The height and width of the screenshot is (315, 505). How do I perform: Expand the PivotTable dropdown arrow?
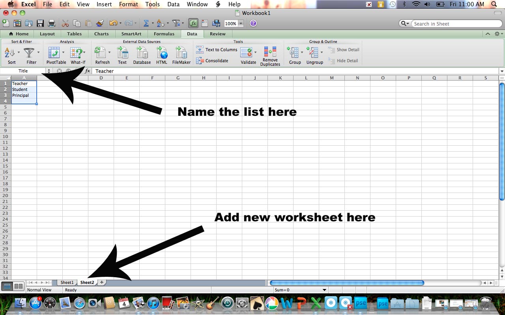tap(63, 52)
